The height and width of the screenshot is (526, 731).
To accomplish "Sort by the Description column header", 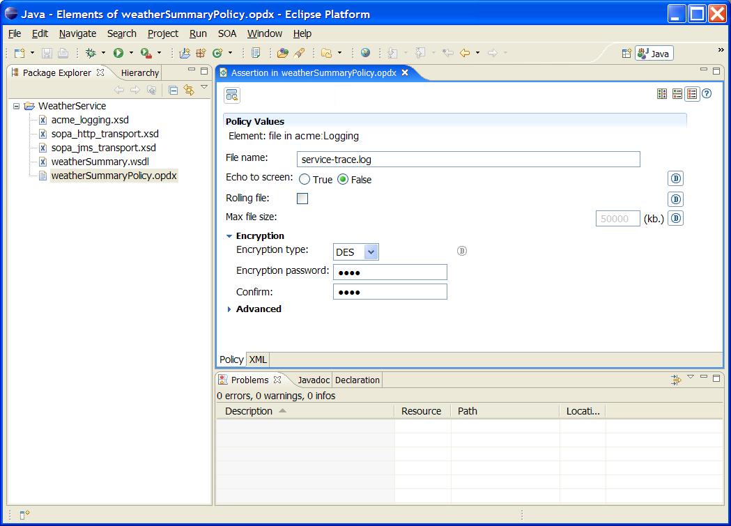I will pyautogui.click(x=305, y=411).
